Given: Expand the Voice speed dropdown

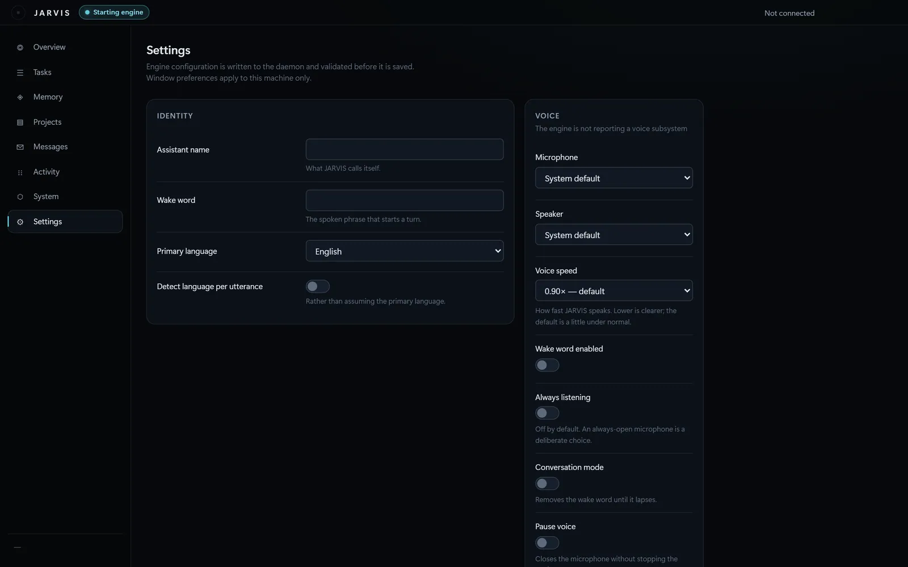Looking at the screenshot, I should tap(613, 291).
